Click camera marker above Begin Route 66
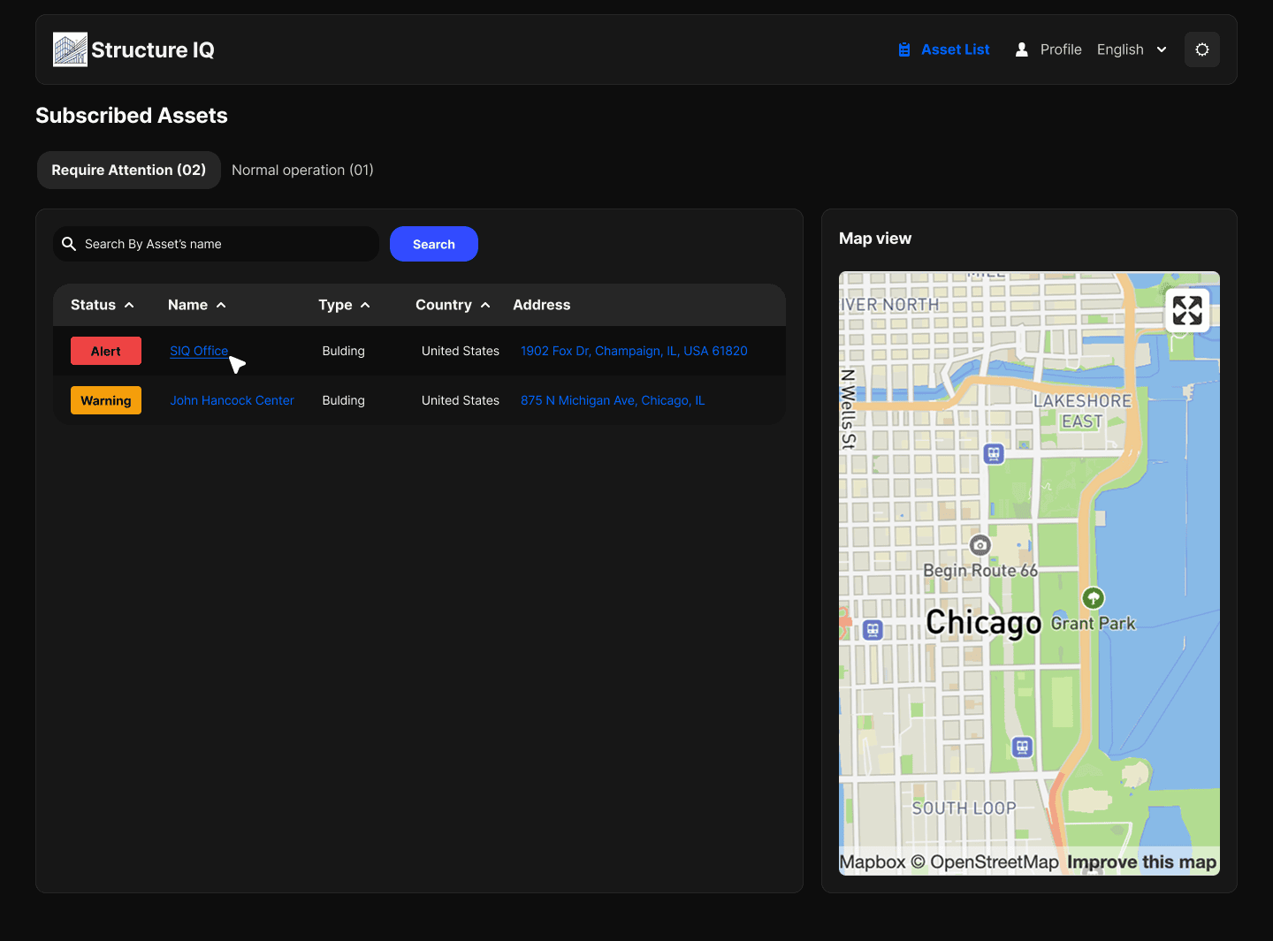 click(x=980, y=545)
